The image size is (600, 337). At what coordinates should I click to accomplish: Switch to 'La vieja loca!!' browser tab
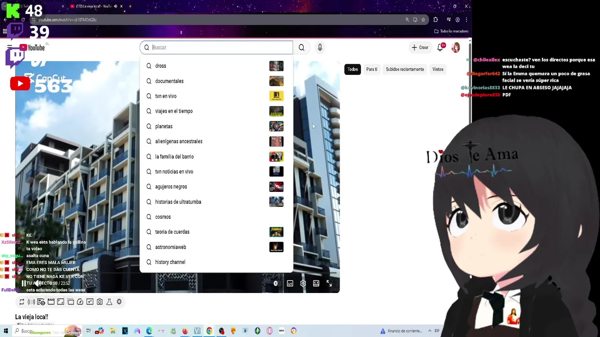(x=96, y=6)
